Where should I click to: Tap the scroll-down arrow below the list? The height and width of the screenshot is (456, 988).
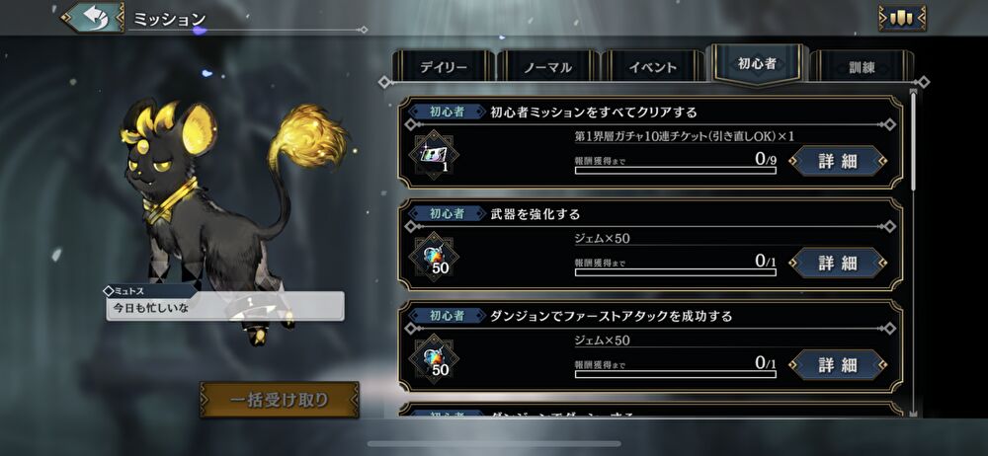[914, 414]
